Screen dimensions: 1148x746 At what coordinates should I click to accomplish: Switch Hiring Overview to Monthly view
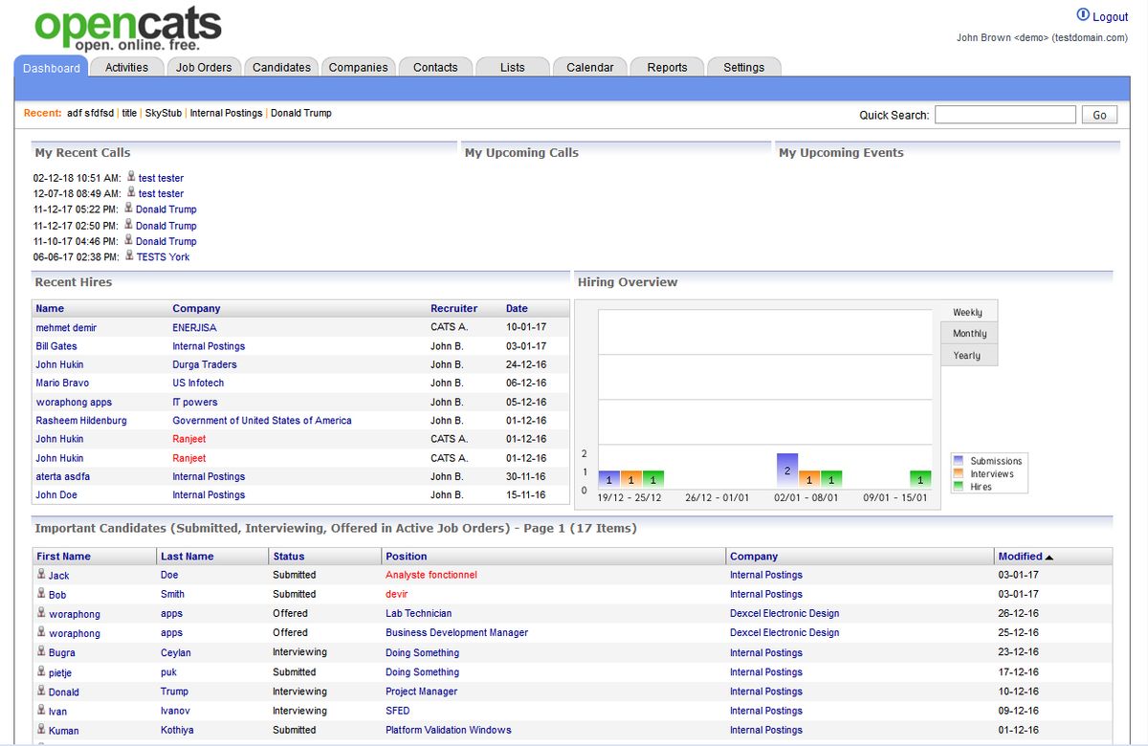coord(968,333)
